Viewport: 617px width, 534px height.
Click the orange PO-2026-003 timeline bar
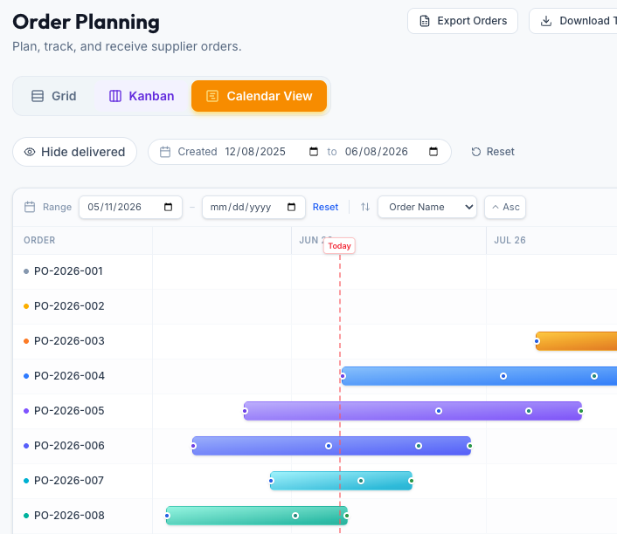pos(577,341)
